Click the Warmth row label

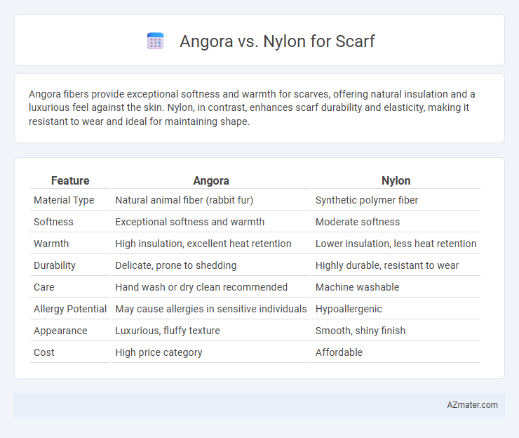point(51,244)
